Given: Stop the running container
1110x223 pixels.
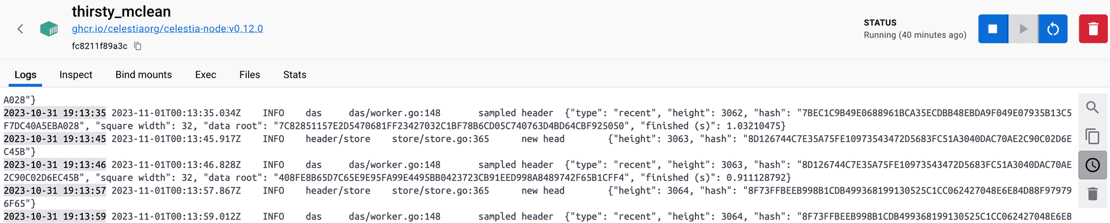Looking at the screenshot, I should (x=993, y=29).
